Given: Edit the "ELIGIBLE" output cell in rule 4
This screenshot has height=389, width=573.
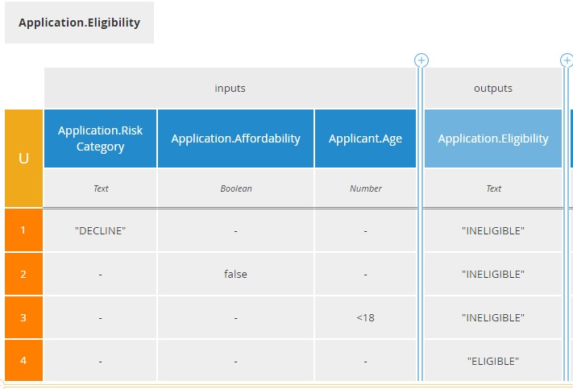Looking at the screenshot, I should [493, 360].
